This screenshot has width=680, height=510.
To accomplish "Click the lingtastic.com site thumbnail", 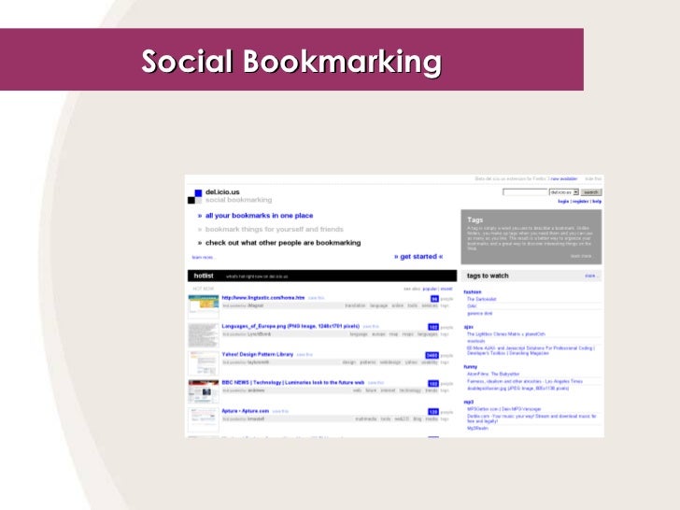I will click(x=204, y=306).
